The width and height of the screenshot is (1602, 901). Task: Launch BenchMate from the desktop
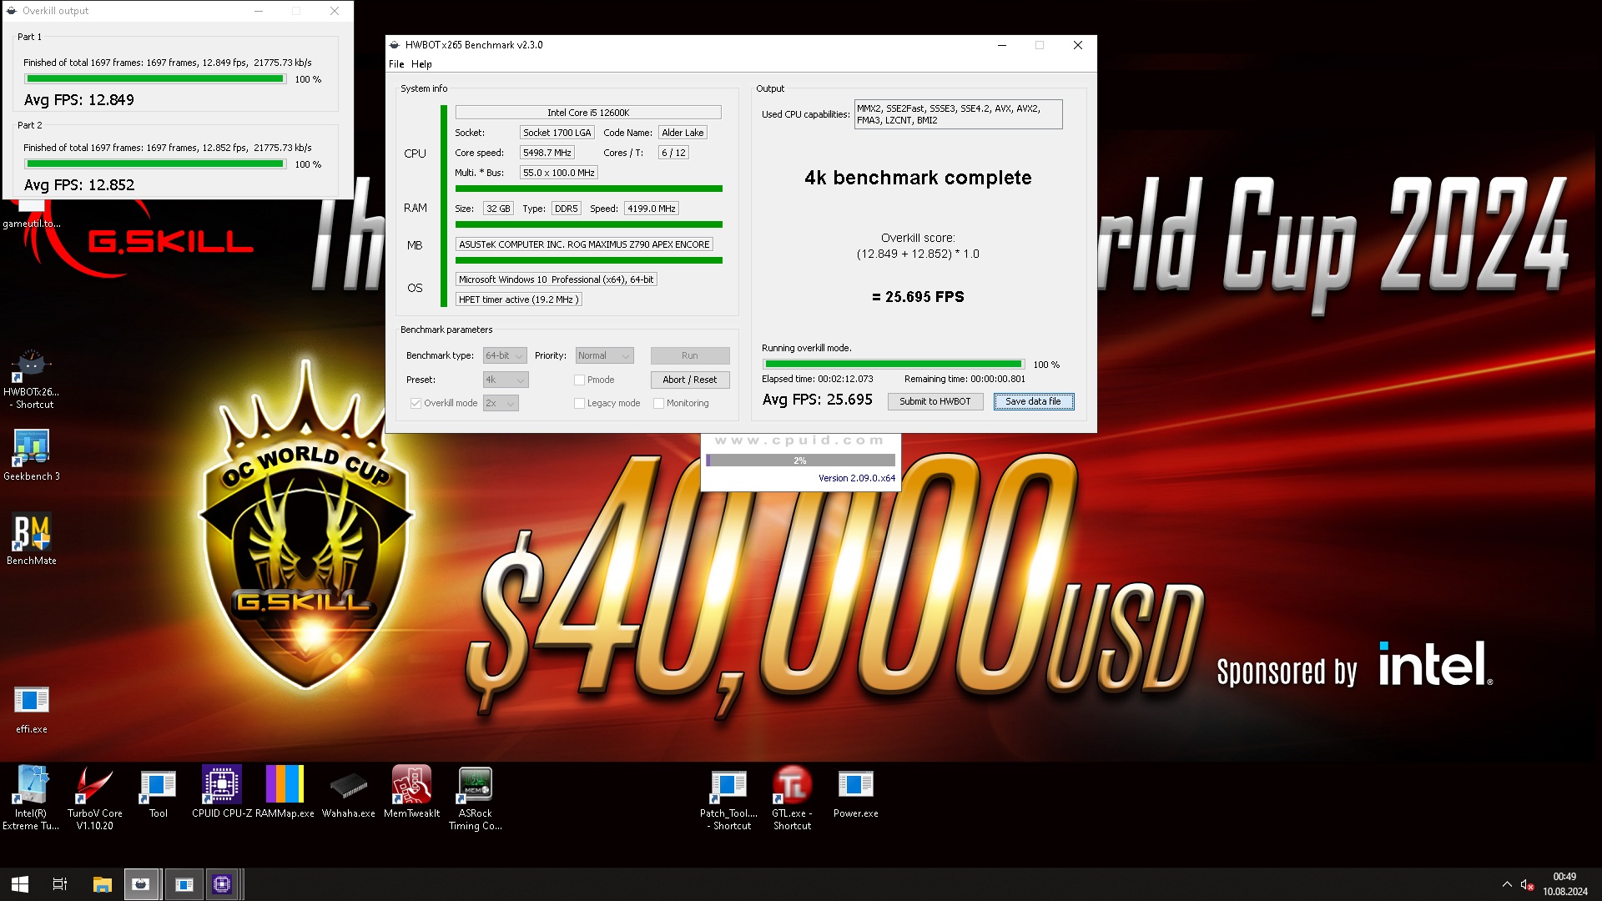(x=32, y=539)
